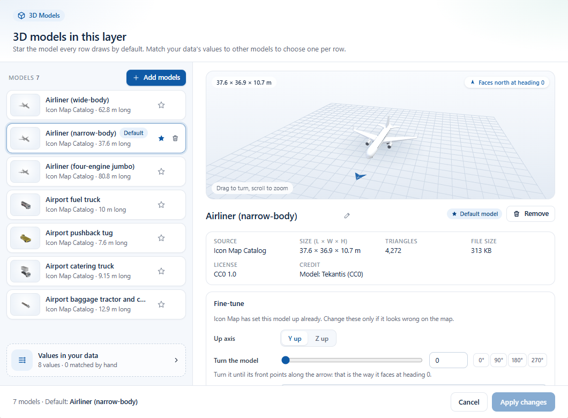The width and height of the screenshot is (568, 418).
Task: Click the Values in your data list icon
Action: coord(22,360)
